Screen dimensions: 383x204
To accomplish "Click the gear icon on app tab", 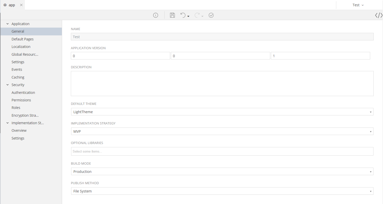I will click(x=5, y=5).
